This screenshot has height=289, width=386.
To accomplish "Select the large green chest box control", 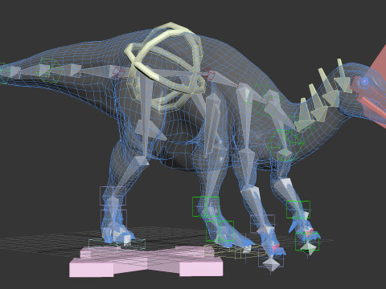I will (x=285, y=144).
